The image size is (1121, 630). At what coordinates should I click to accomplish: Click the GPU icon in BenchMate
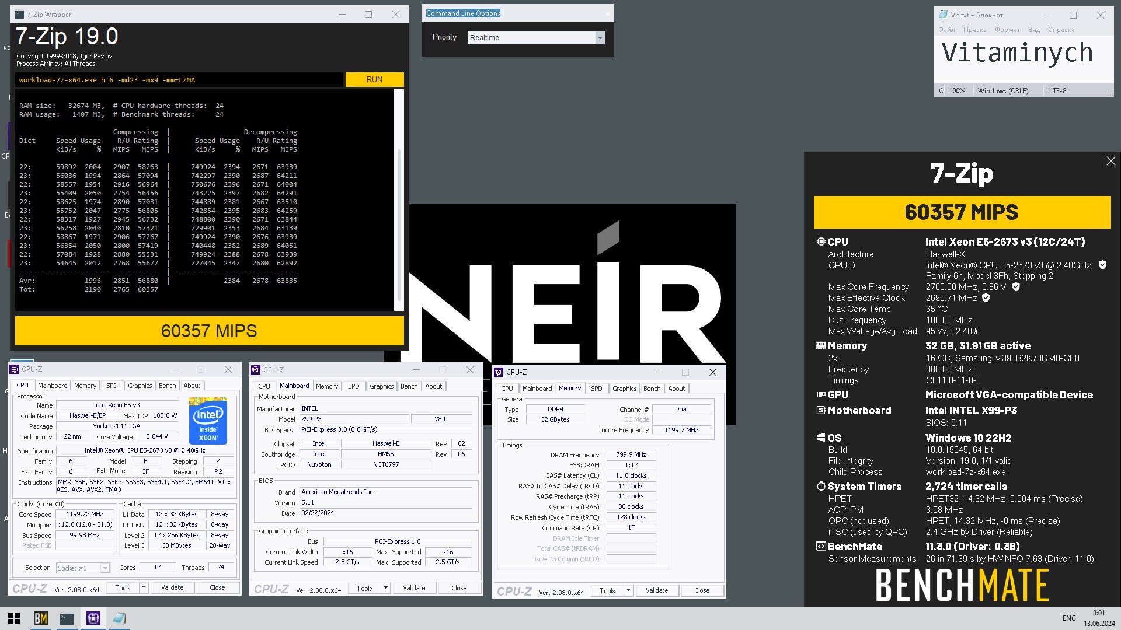click(821, 395)
